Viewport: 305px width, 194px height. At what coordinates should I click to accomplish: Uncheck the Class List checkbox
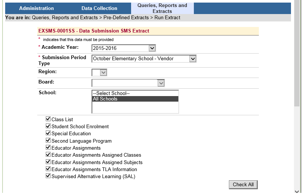48,119
